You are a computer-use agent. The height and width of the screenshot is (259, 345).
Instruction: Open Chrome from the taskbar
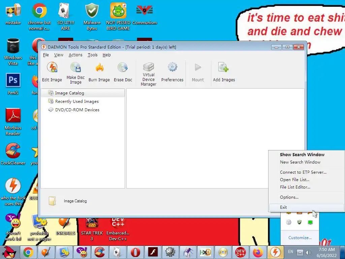[28, 252]
